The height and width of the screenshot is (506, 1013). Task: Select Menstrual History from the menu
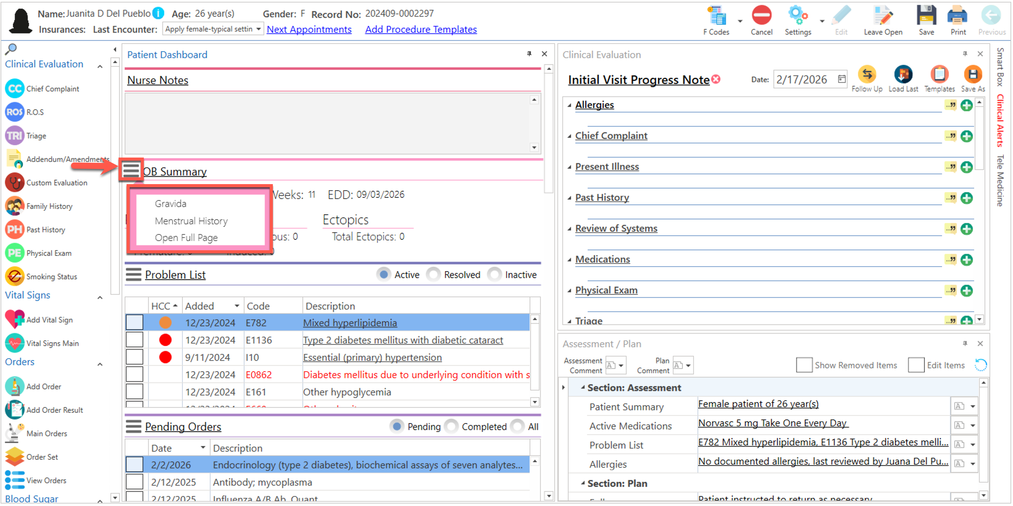pos(191,221)
